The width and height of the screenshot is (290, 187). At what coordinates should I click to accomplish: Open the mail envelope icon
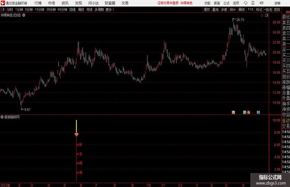coord(261,3)
